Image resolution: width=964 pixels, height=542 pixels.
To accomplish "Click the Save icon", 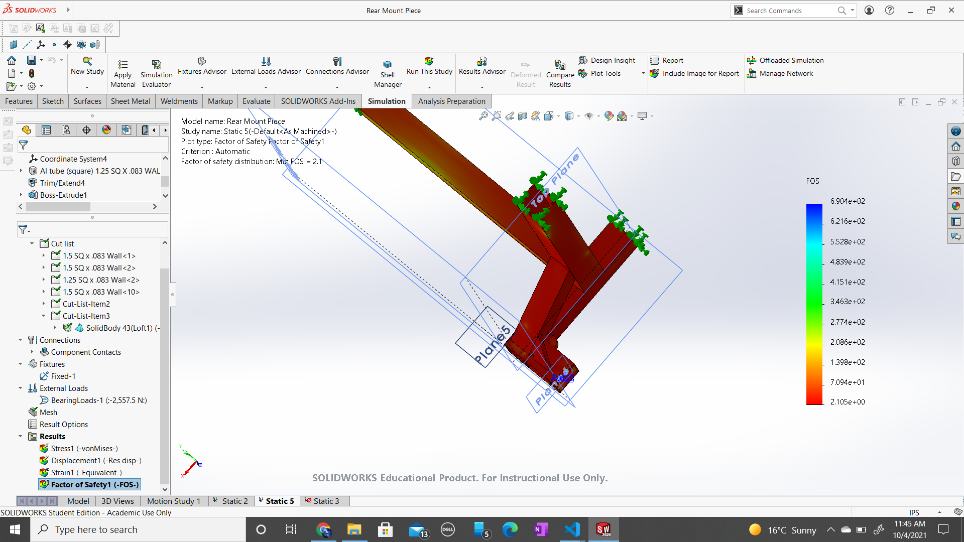I will pyautogui.click(x=31, y=60).
